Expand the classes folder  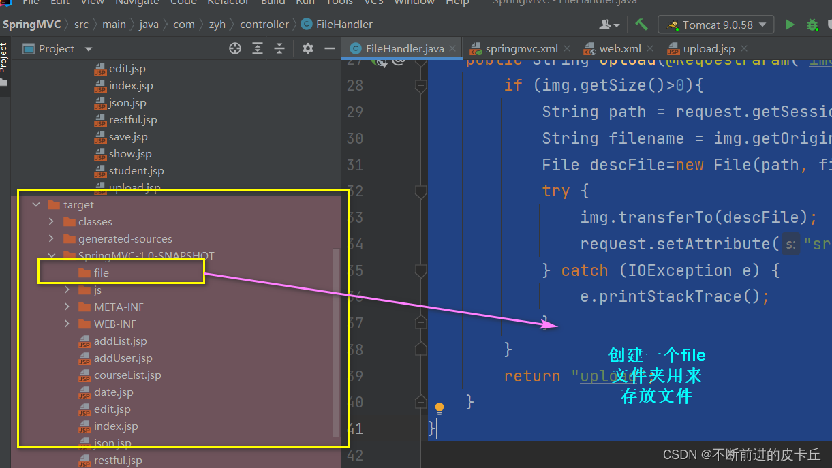[x=51, y=221]
